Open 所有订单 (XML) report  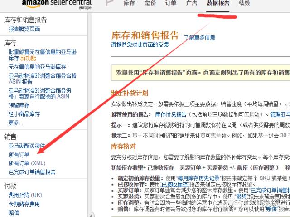[27, 163]
